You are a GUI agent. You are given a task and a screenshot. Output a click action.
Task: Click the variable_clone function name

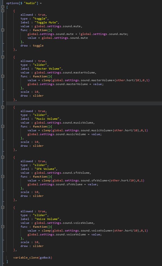pos(26,258)
